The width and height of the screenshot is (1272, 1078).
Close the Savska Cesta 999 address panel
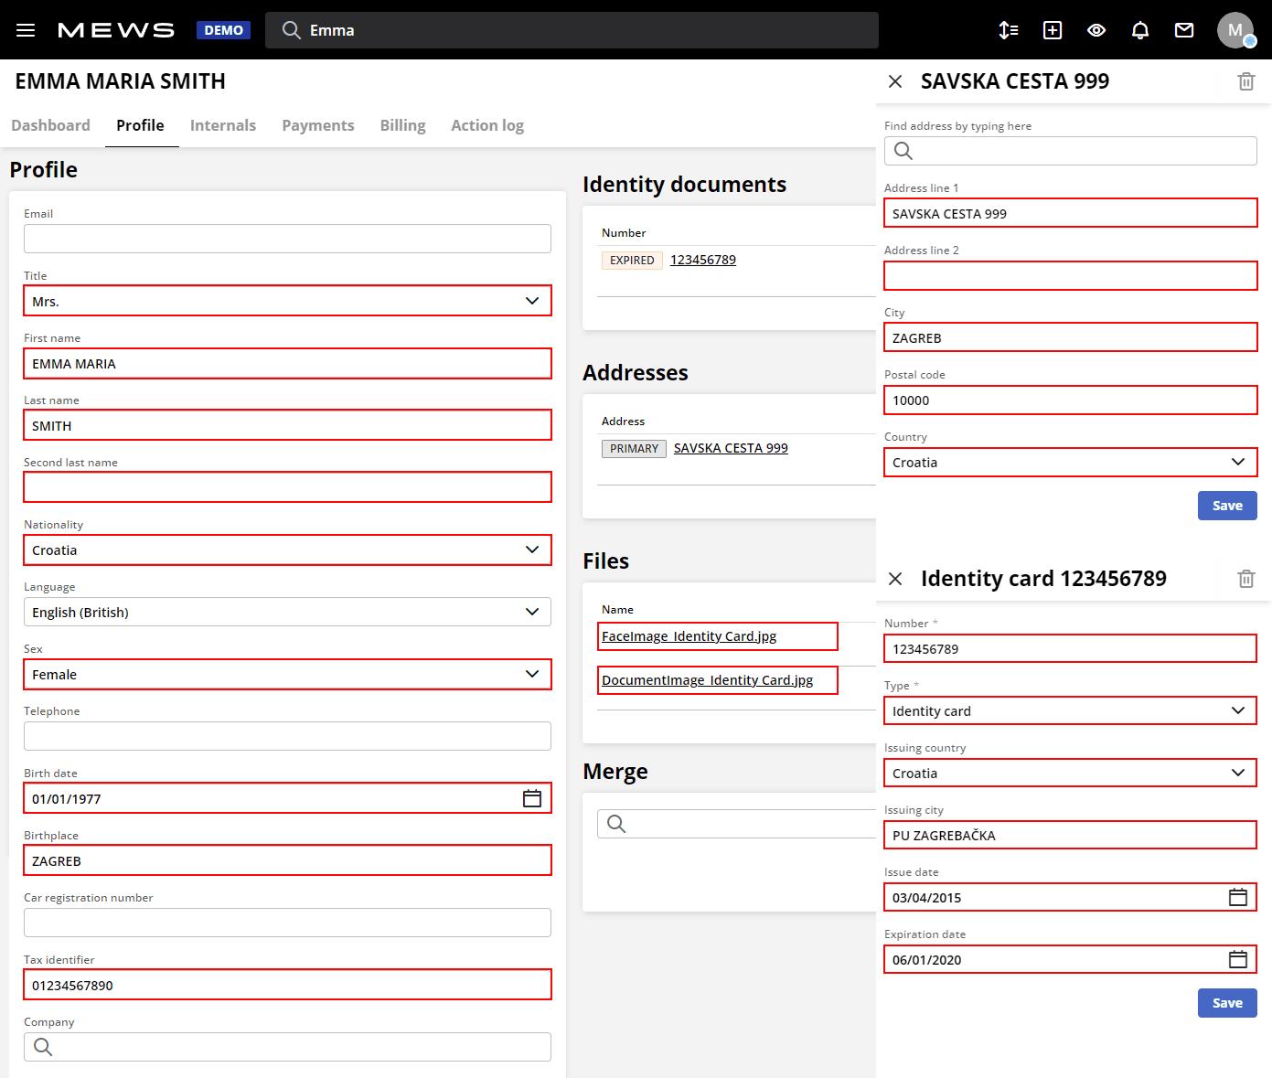tap(895, 81)
